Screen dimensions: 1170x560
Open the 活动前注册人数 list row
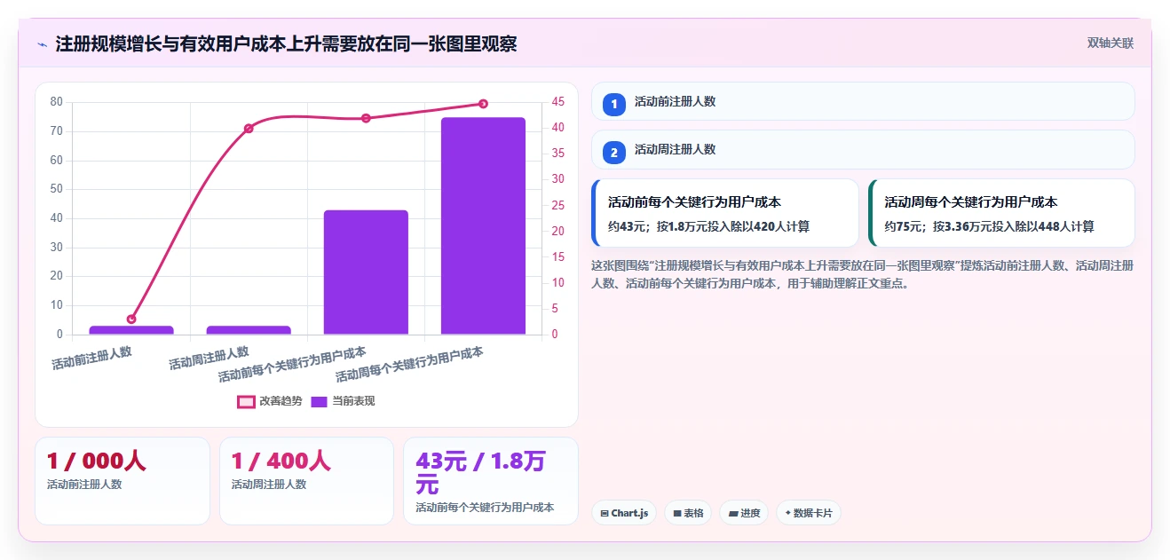coord(863,101)
